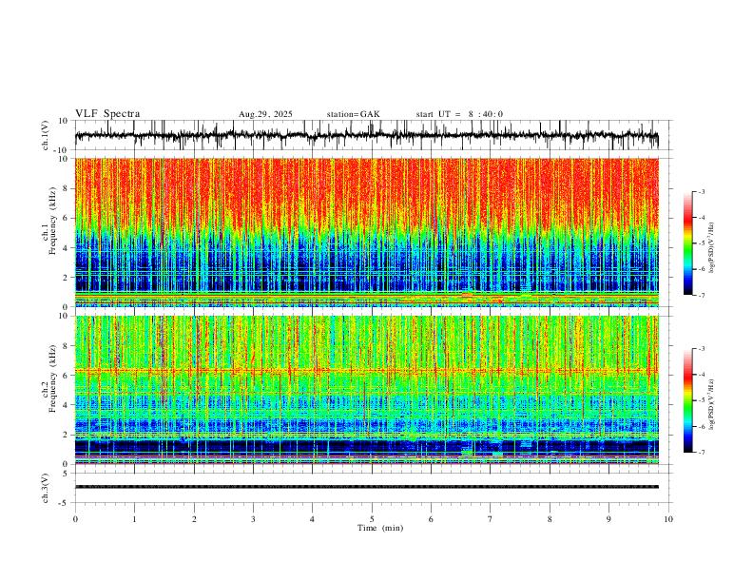Click the "ch.3(V)" axis label
This screenshot has width=753, height=582.
click(x=46, y=488)
